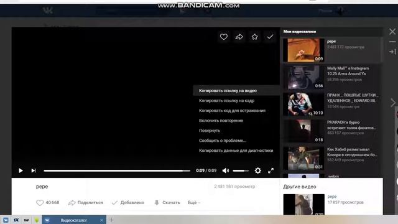The image size is (398, 224).
Task: Click the Другие видео heading
Action: pos(300,187)
